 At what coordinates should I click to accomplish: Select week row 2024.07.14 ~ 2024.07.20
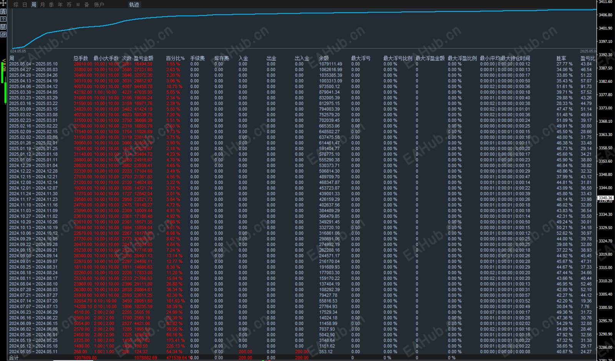33,301
